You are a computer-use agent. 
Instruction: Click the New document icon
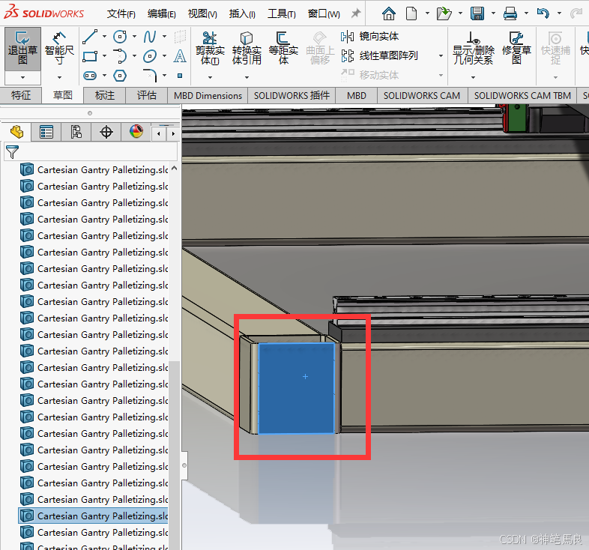411,14
